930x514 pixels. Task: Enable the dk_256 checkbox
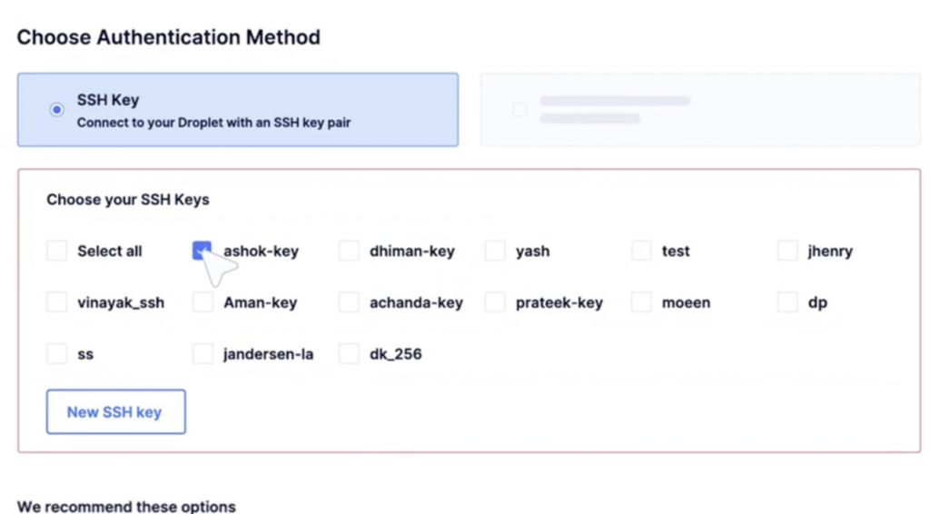point(350,354)
